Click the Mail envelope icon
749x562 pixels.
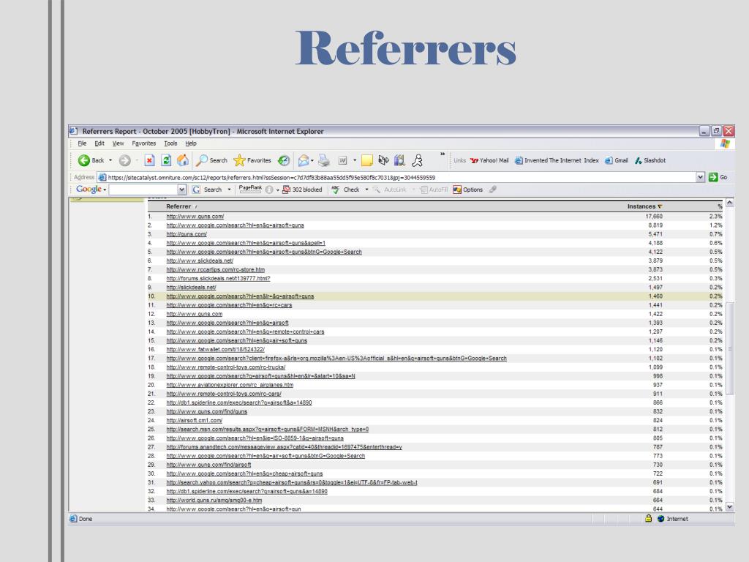(304, 160)
